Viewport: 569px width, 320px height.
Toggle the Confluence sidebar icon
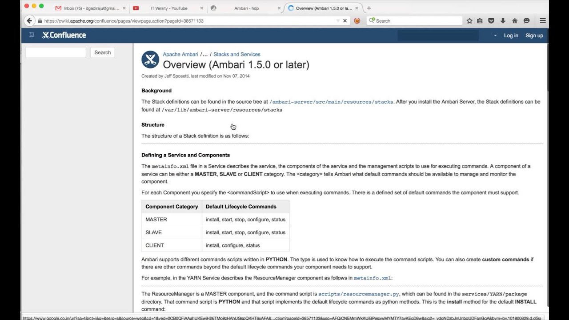click(x=31, y=35)
